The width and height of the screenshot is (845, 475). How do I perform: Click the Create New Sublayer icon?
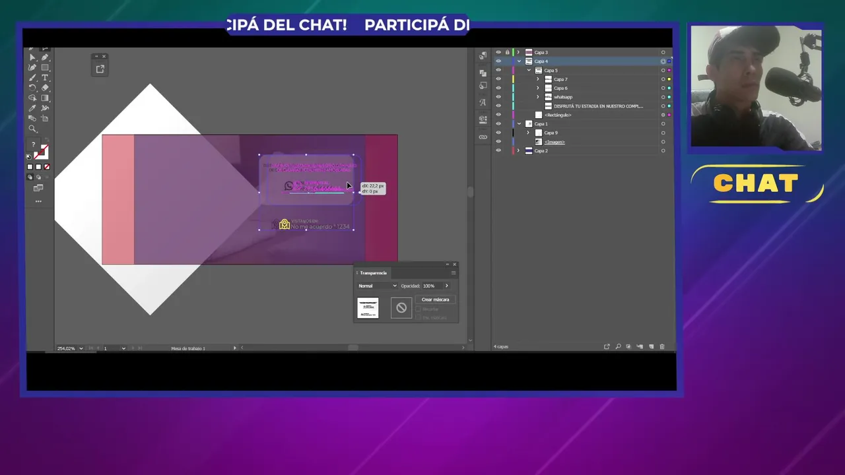coord(640,346)
